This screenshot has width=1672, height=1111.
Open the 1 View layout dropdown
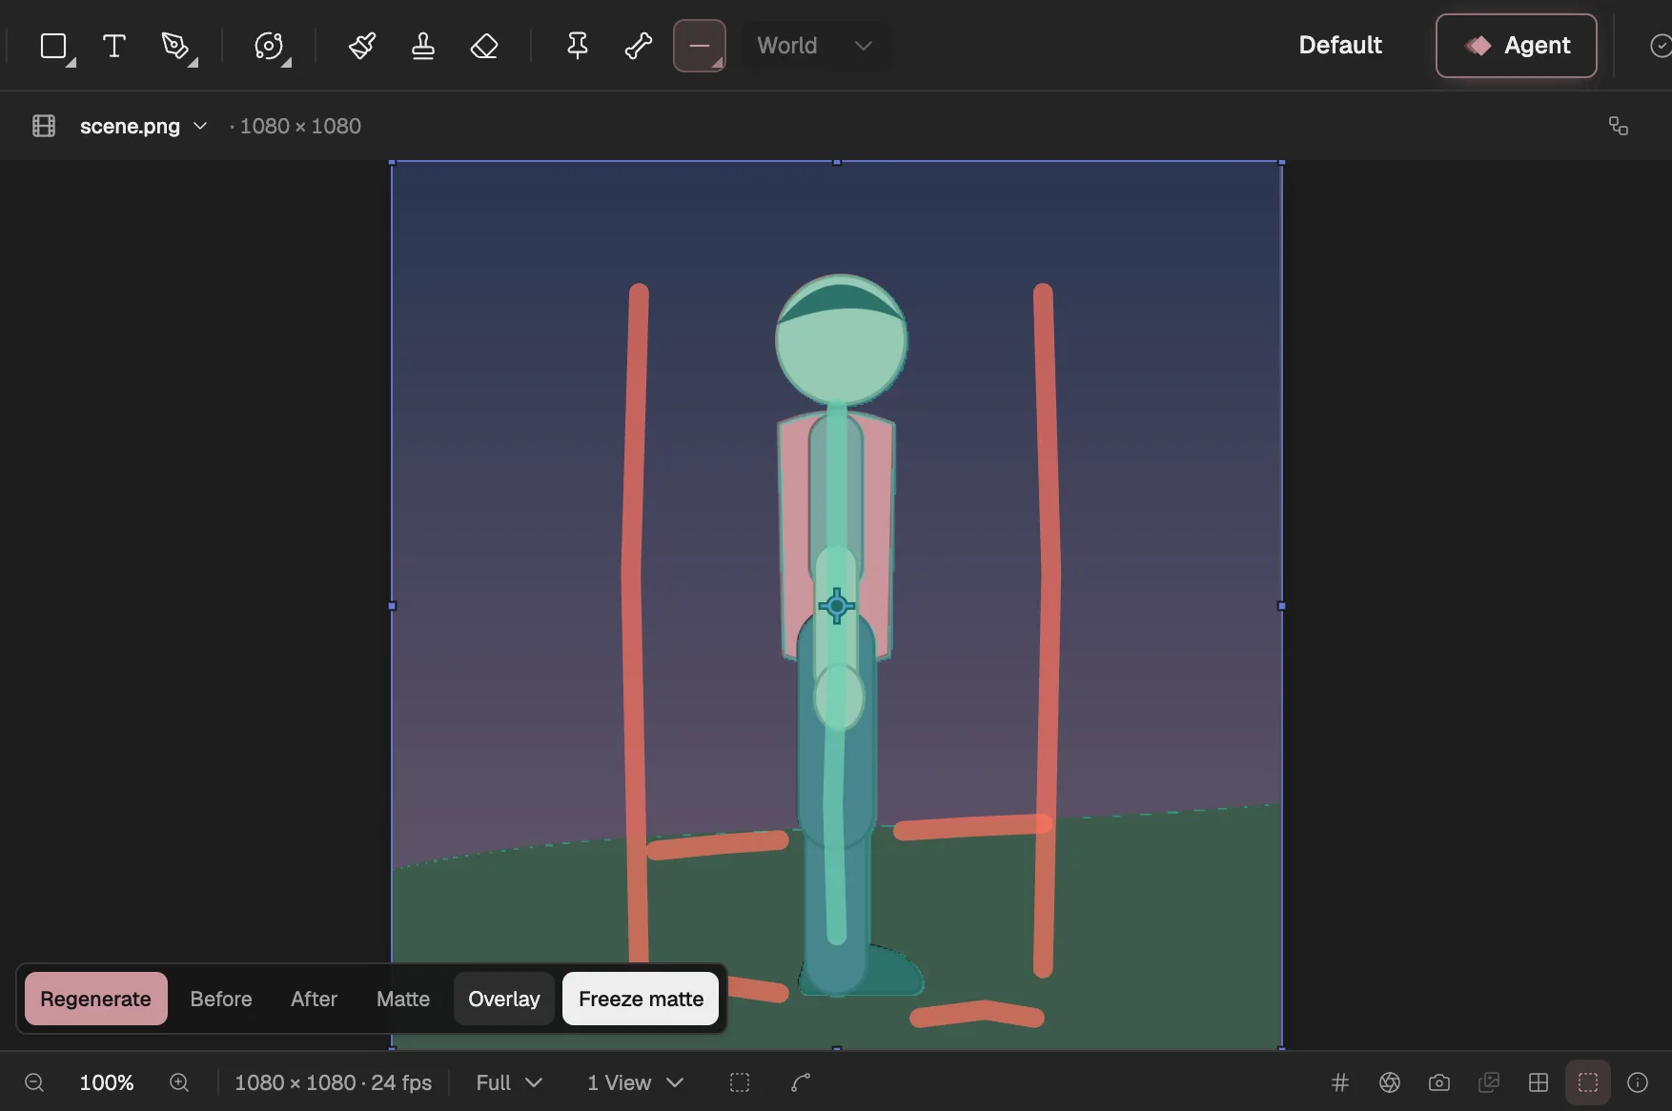coord(636,1082)
